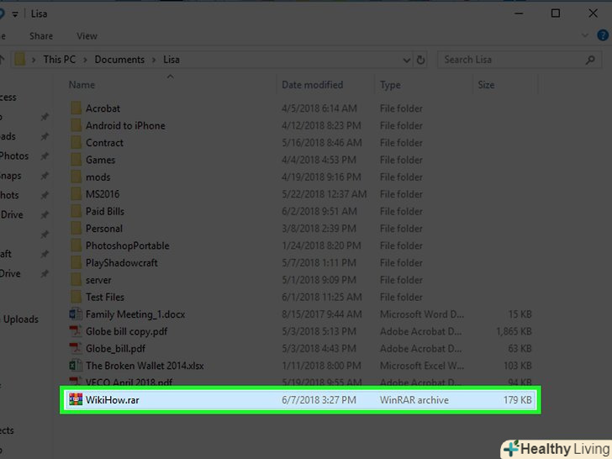Select the folder name Android to iPhone
This screenshot has height=459, width=612.
point(125,125)
